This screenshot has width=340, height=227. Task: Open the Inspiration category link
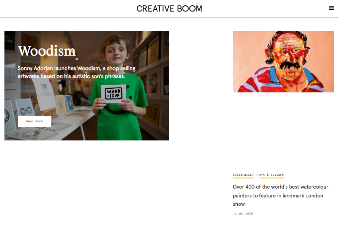tap(243, 175)
